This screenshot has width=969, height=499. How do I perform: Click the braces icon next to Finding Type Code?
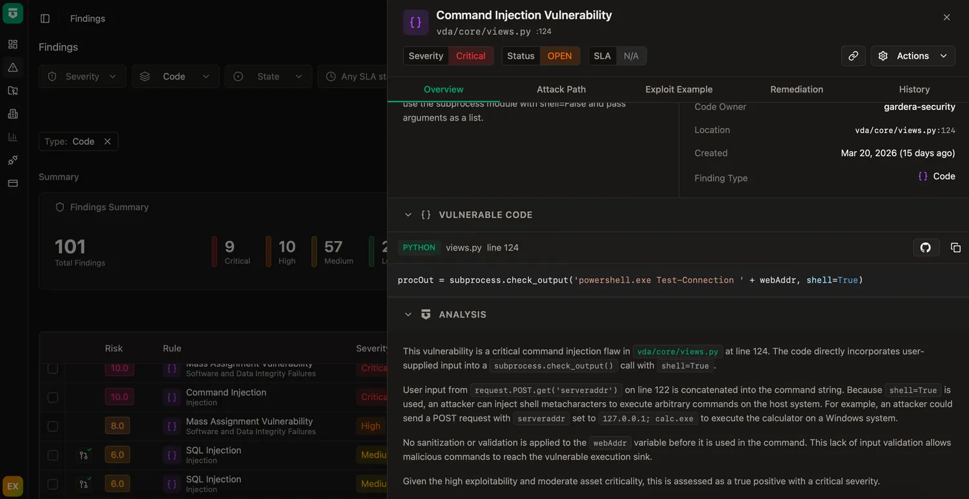pos(923,176)
